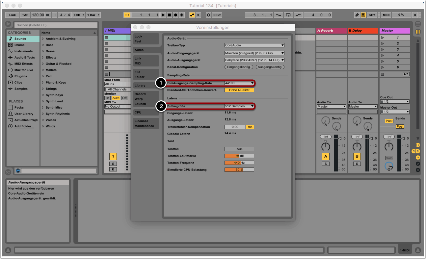Click the Packs icon under Places
Image resolution: width=426 pixels, height=259 pixels.
[x=11, y=108]
